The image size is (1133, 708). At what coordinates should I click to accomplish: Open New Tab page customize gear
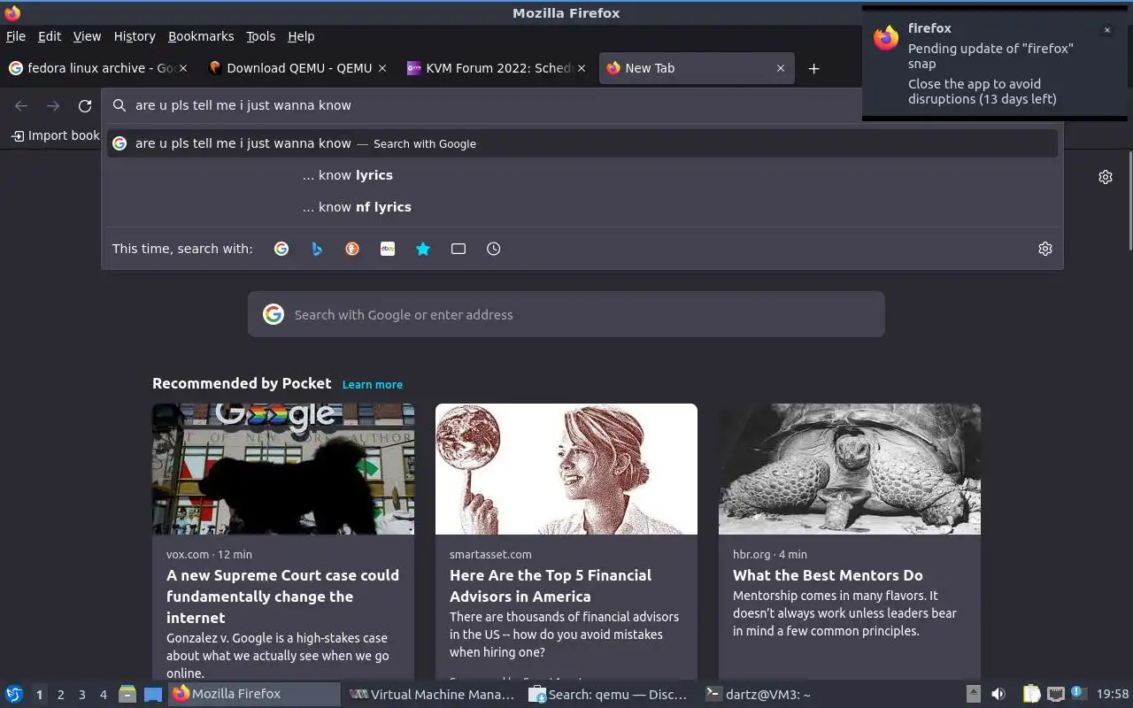1106,177
